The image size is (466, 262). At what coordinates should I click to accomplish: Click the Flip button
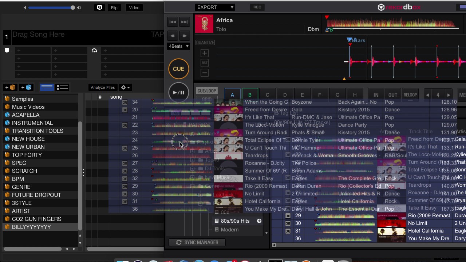114,8
